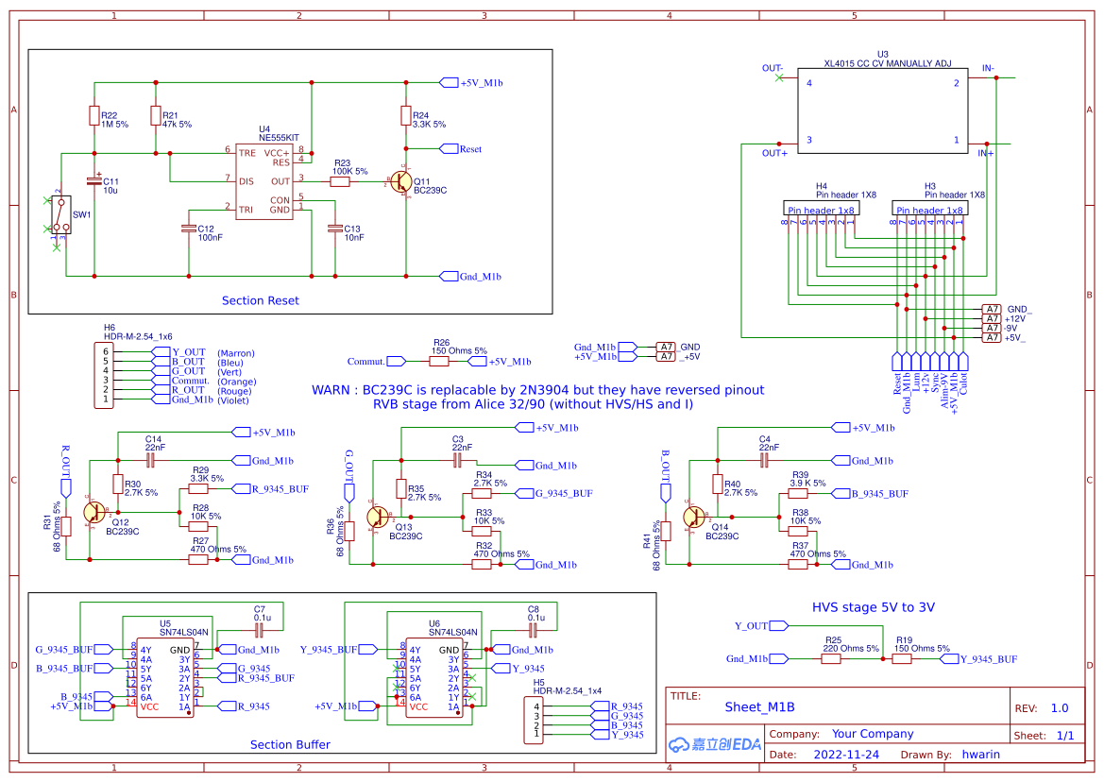
Task: Click the C11 10u capacitor symbol
Action: tap(94, 179)
